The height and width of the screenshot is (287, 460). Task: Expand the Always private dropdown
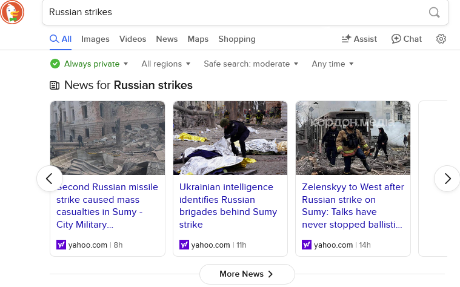[89, 64]
